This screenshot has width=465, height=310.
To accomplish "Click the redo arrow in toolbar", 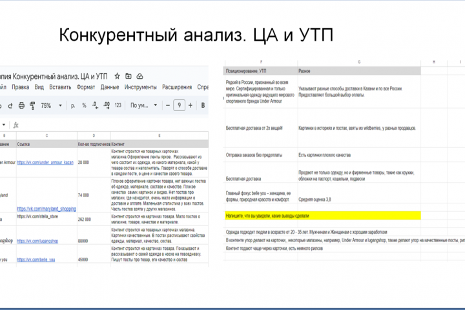I will 10,106.
